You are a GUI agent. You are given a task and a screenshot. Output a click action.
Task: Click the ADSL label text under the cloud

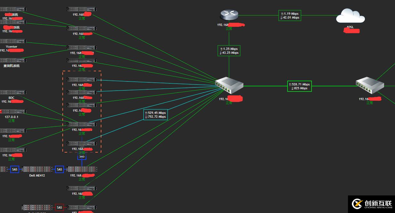350,27
